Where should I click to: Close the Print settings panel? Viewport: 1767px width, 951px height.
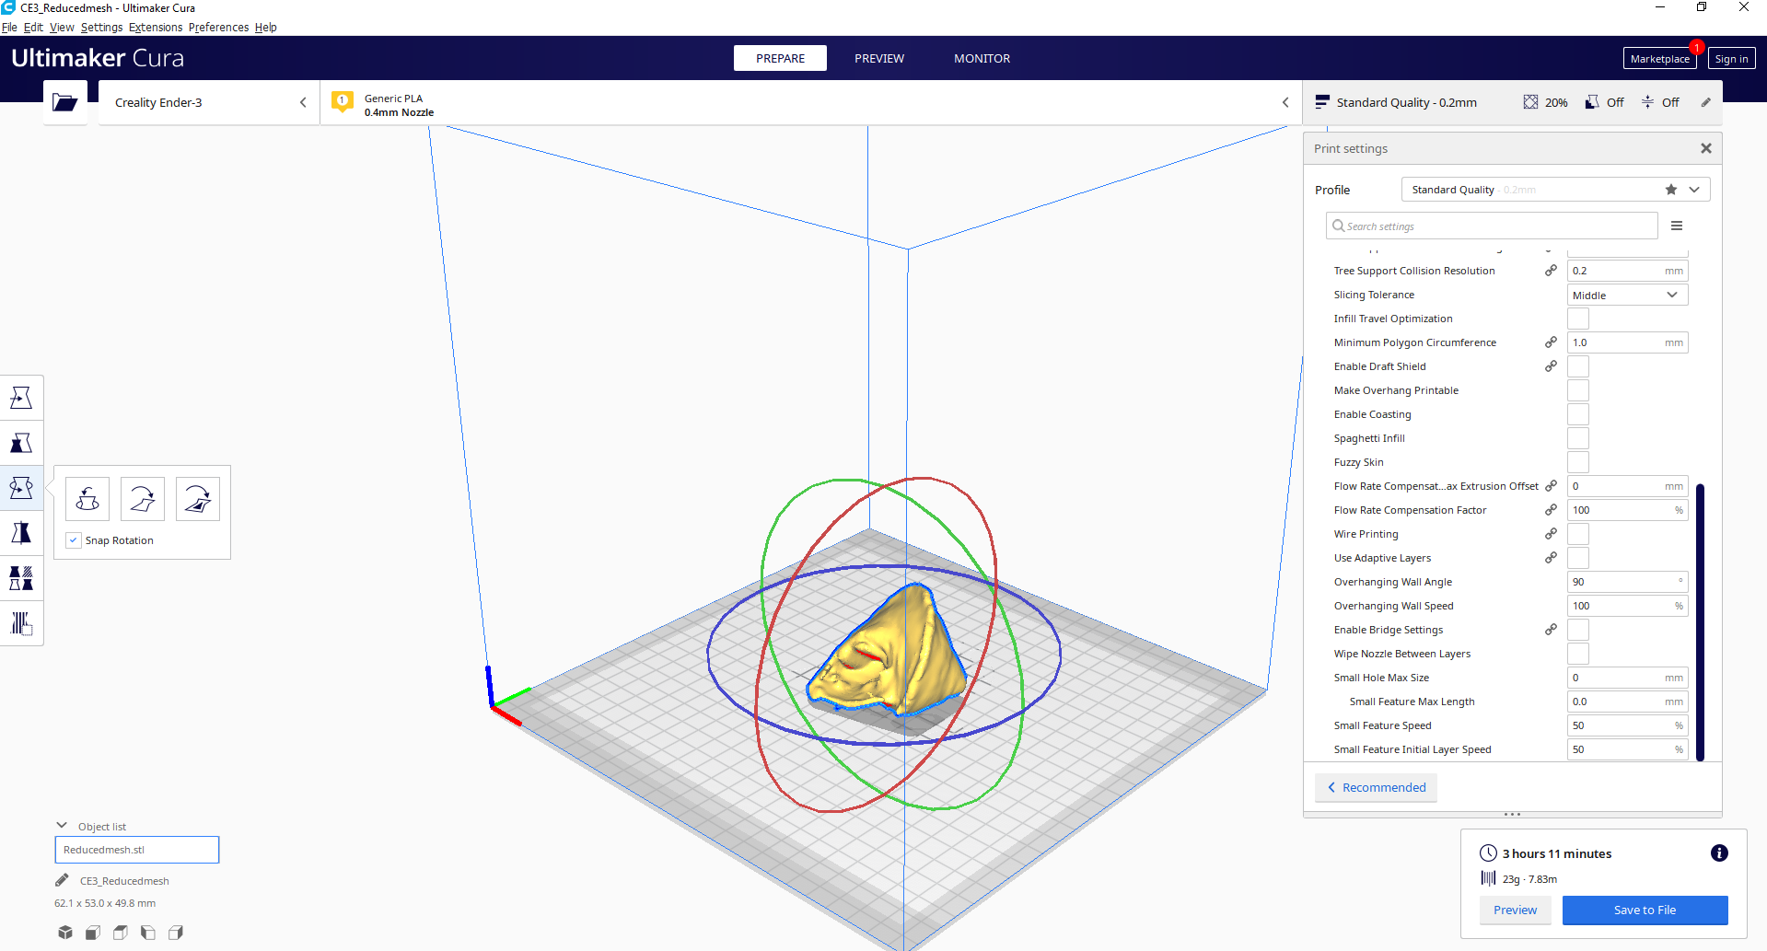coord(1706,148)
